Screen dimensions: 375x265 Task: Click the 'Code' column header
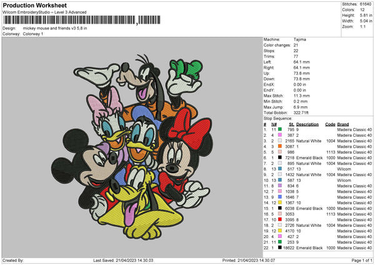tap(330, 124)
